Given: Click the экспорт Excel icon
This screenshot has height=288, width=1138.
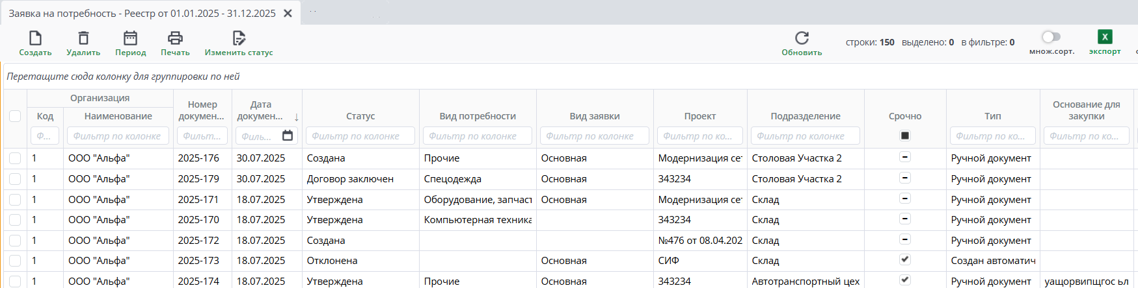Looking at the screenshot, I should (x=1105, y=37).
